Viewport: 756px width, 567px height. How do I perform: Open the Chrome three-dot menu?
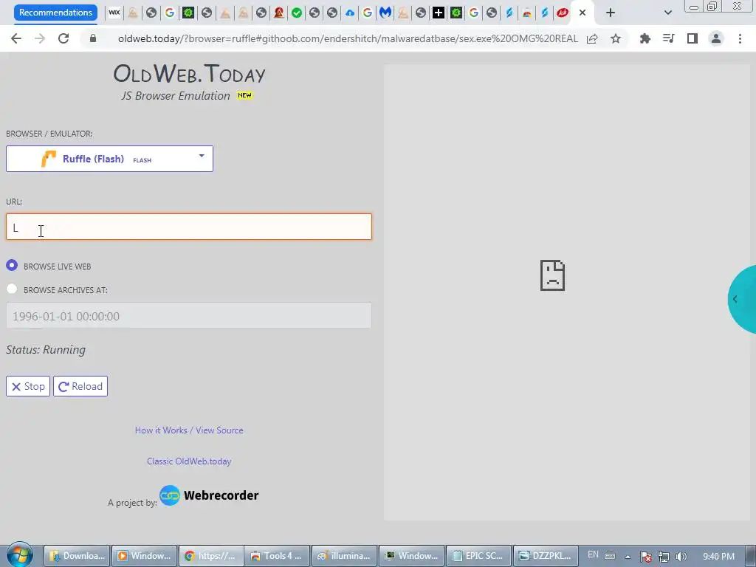point(740,38)
